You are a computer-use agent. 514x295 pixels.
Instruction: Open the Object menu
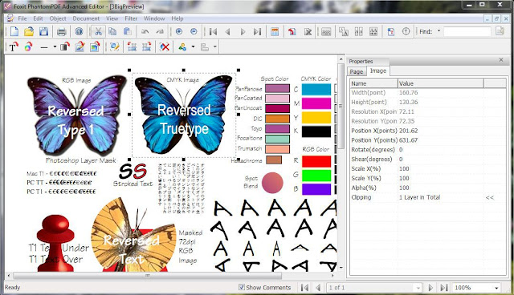click(58, 18)
